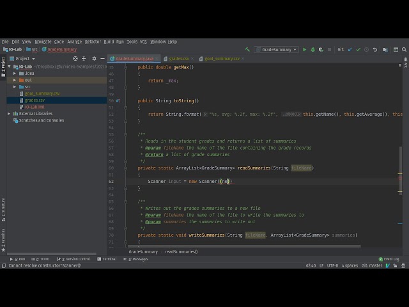Screen dimensions: 409x307
Task: Click the lock icon in status bar
Action: 395,266
